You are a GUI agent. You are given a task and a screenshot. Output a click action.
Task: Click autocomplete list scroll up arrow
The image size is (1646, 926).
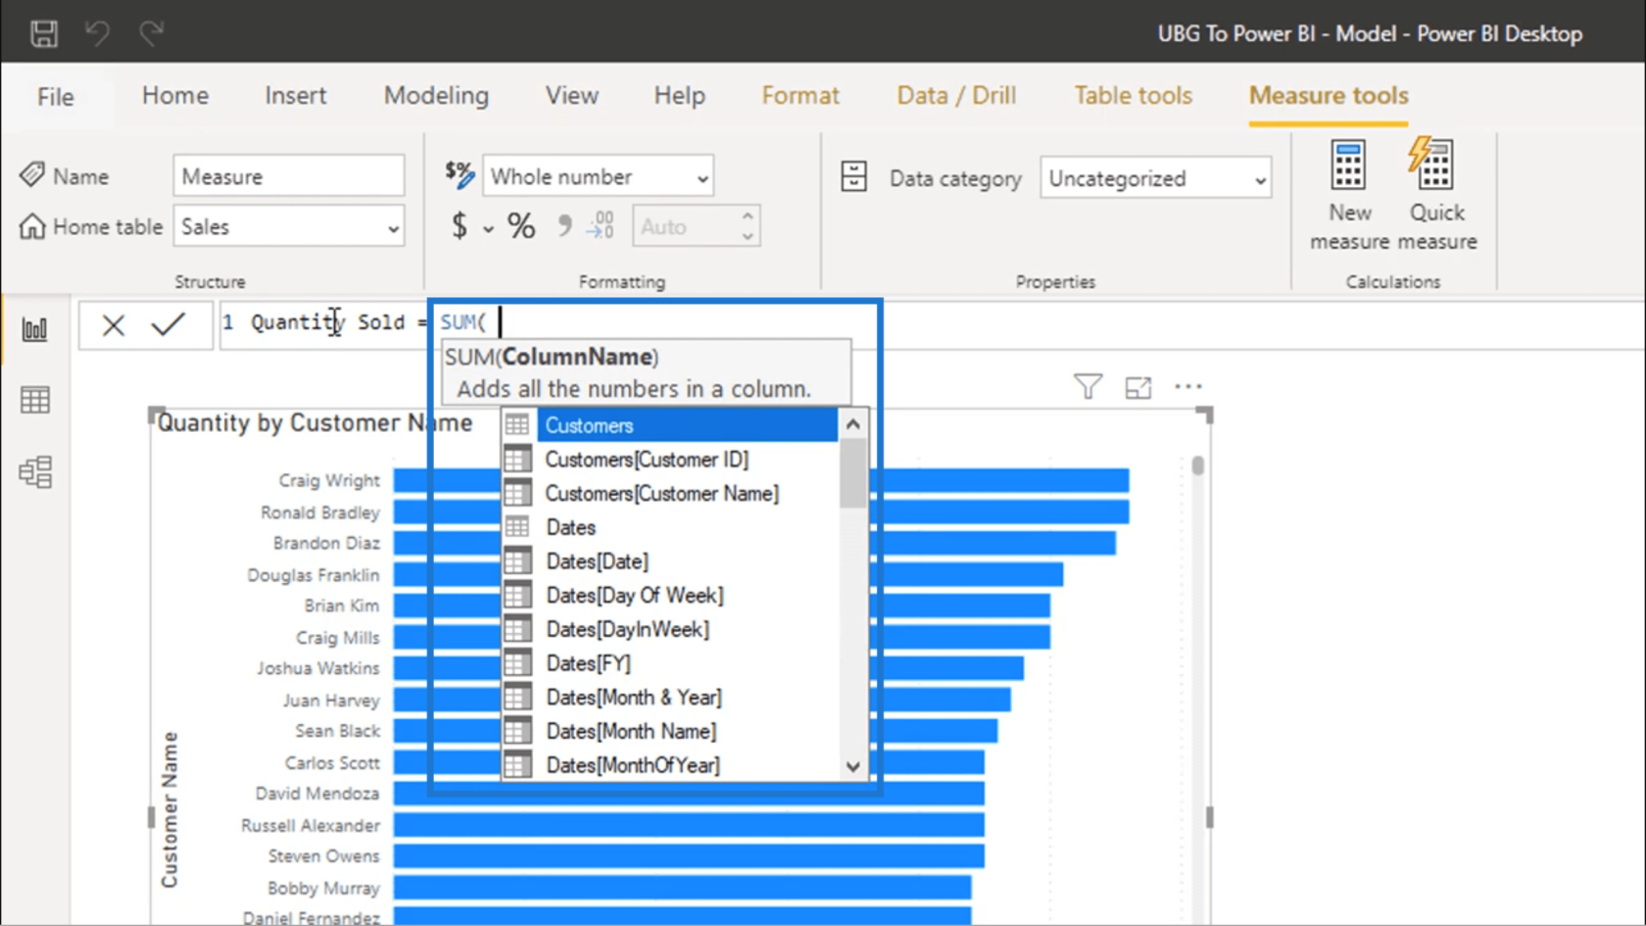coord(853,424)
